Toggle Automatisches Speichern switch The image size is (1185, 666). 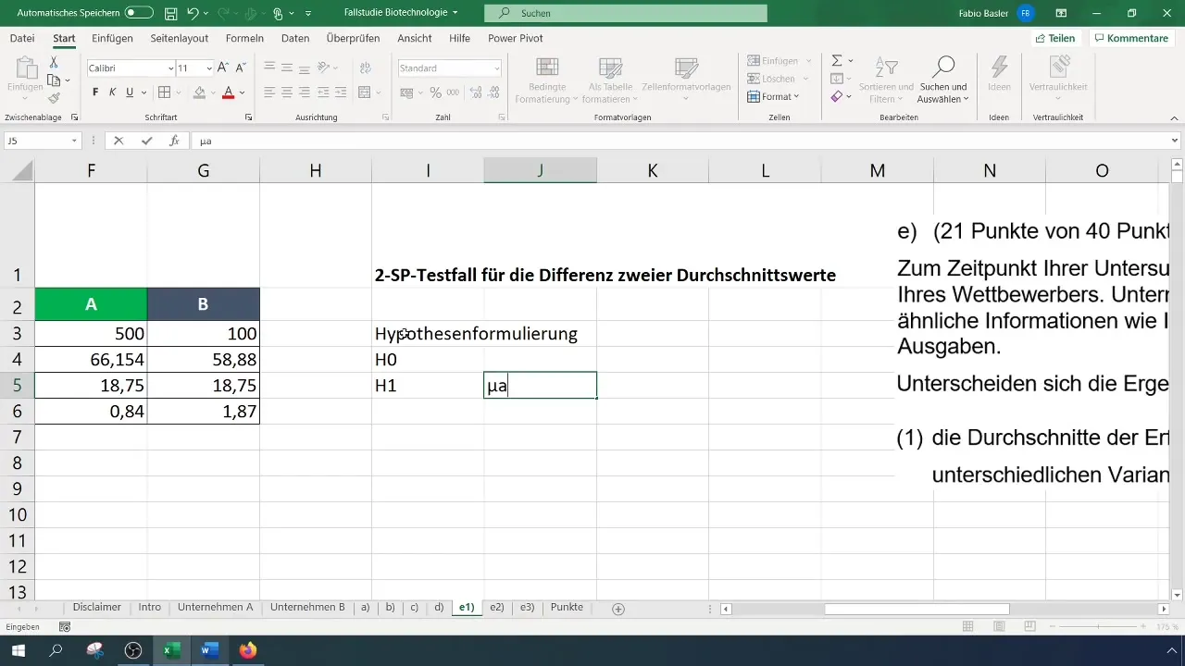pos(138,13)
